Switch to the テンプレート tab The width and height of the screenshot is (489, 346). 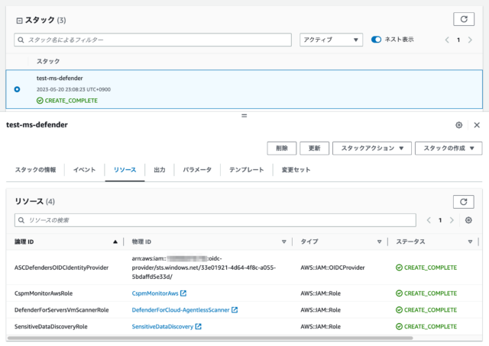tap(246, 170)
